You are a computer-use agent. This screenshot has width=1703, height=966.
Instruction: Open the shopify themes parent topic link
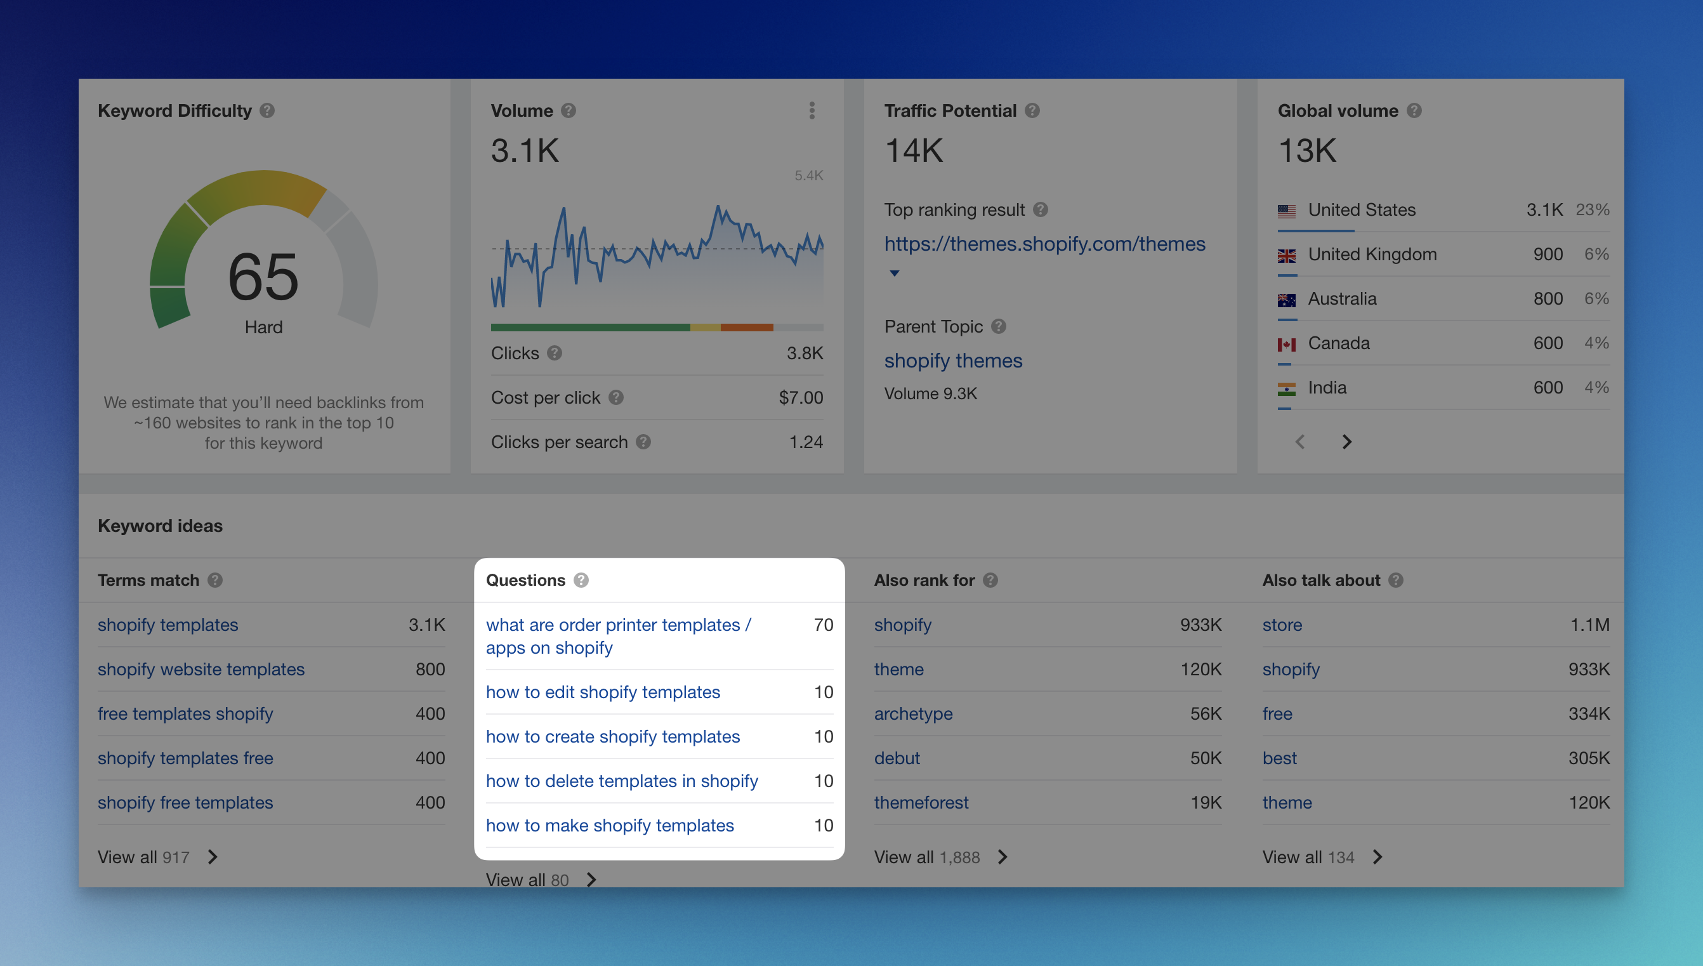pos(953,361)
